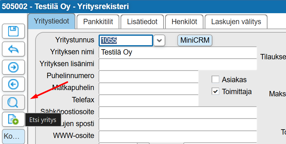Go to the next company record arrow

click(13, 67)
